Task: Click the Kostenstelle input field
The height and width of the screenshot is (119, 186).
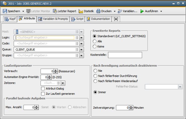Action: click(x=125, y=55)
